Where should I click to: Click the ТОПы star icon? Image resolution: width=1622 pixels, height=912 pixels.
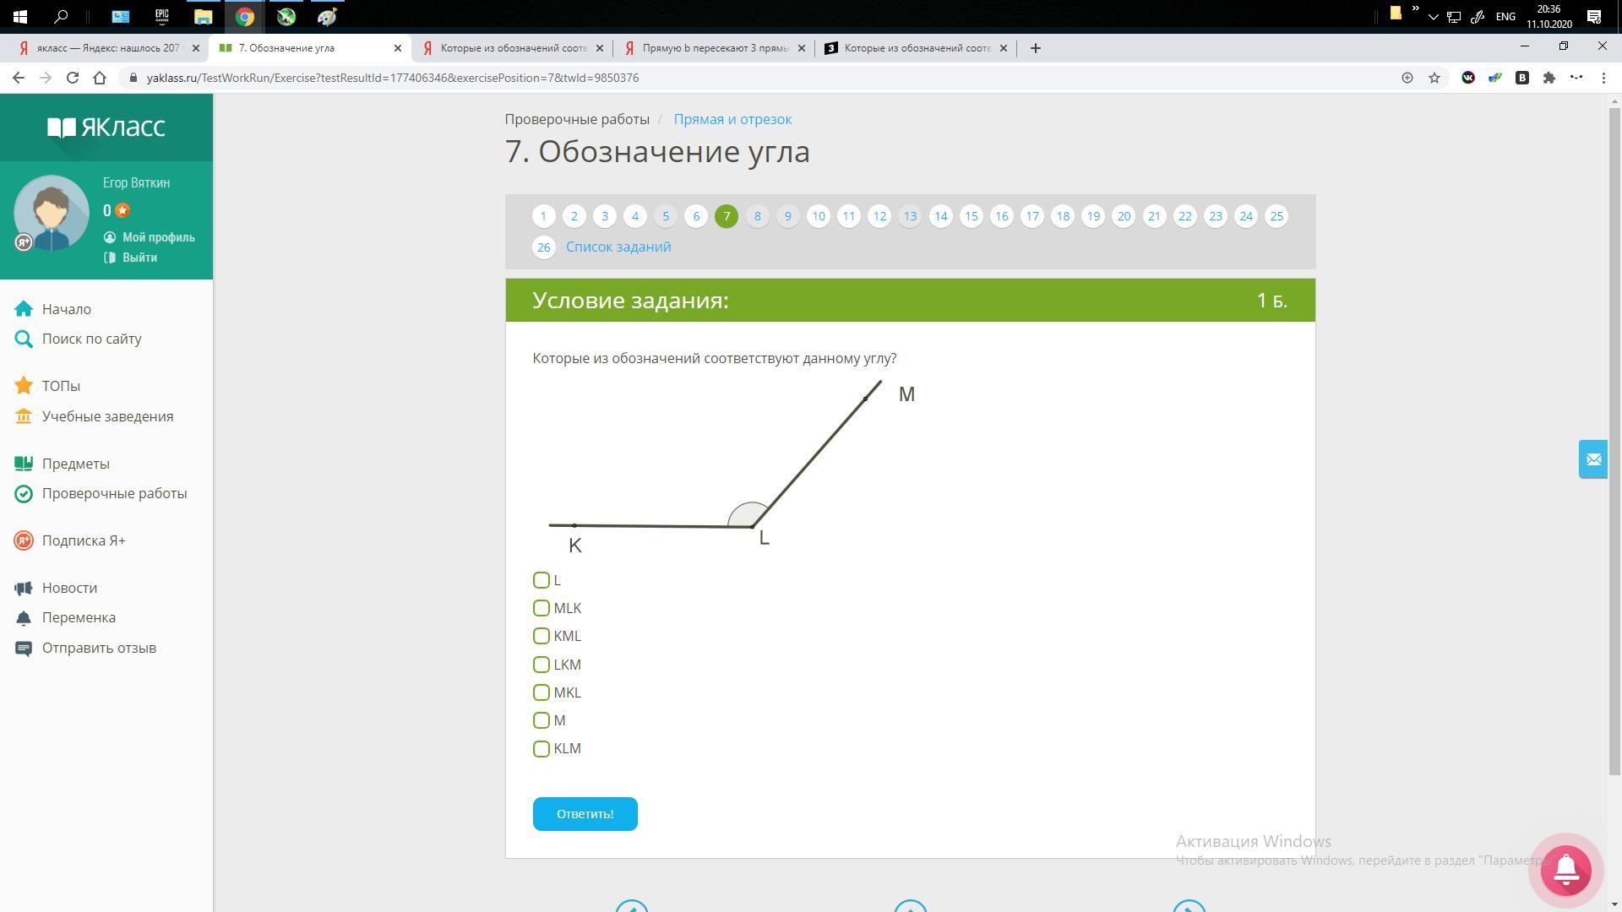pyautogui.click(x=24, y=386)
